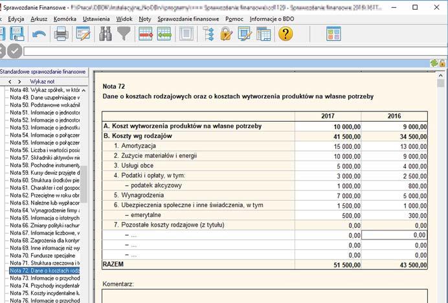Screen dimensions: 448x303
Task: Click the formula input bar
Action: (x=236, y=51)
